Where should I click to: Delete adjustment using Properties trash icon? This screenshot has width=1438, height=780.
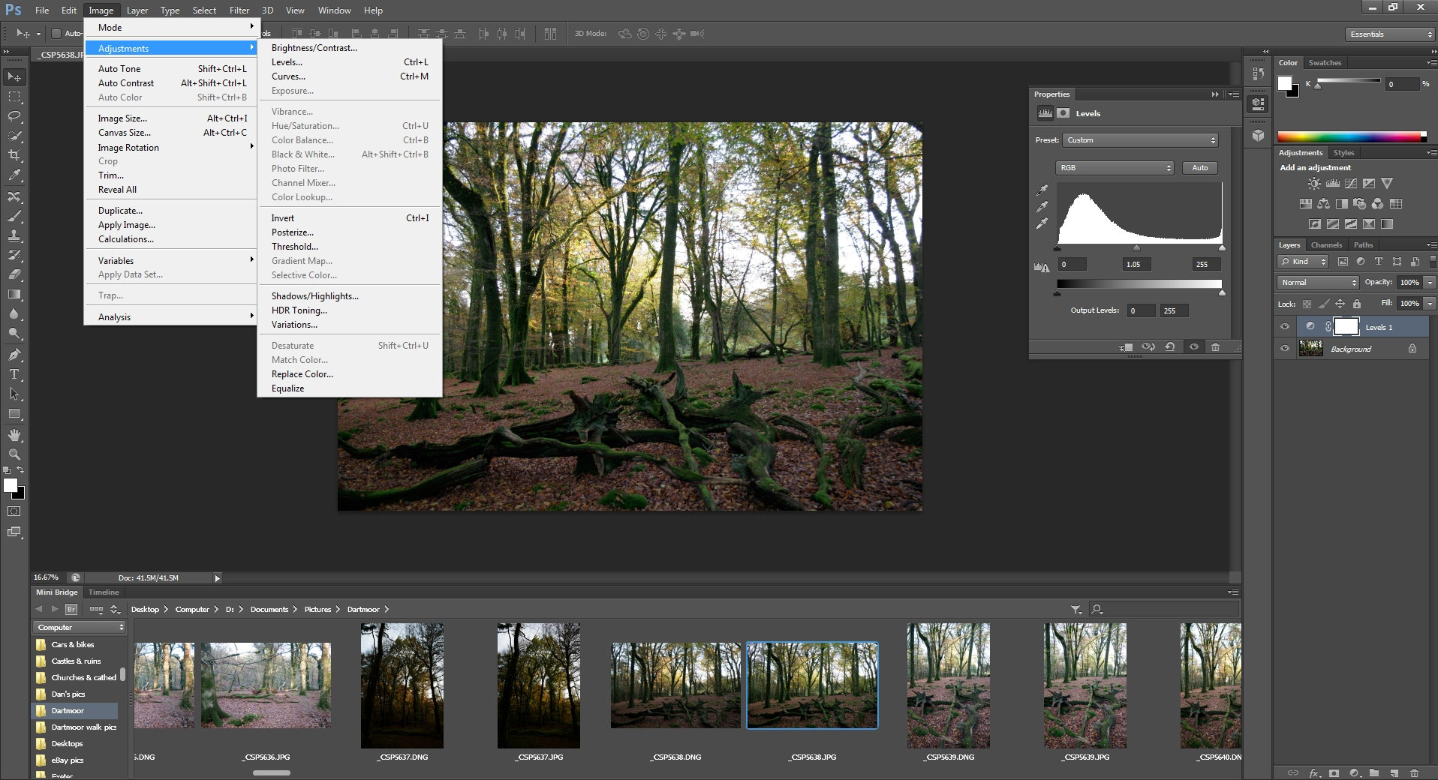pos(1215,346)
